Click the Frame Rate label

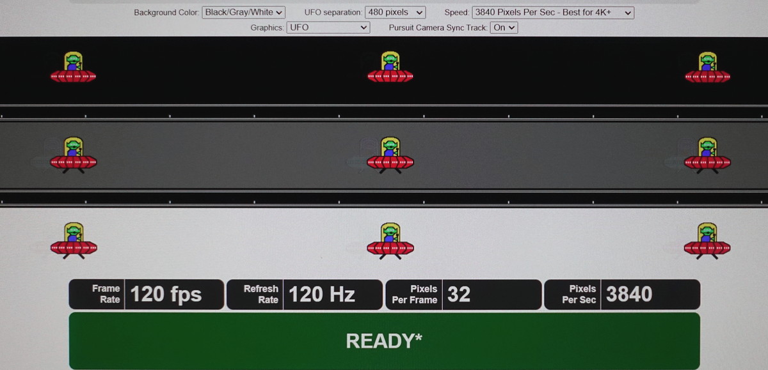pyautogui.click(x=106, y=294)
